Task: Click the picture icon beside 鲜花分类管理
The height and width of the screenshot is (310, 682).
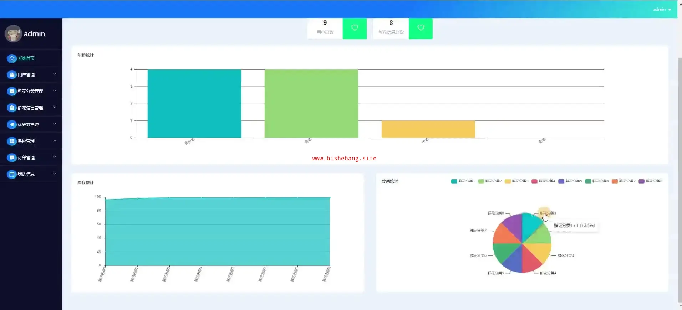Action: [x=12, y=91]
